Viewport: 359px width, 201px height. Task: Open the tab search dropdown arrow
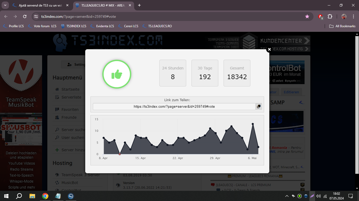pyautogui.click(x=5, y=5)
